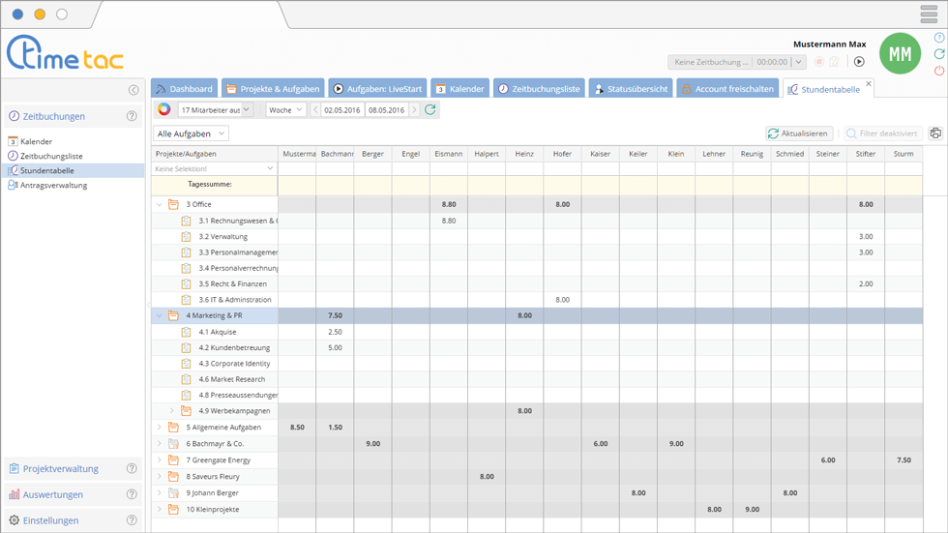Expand the 4.9 Werbekampagnen subtask row
Viewport: 948px width, 533px height.
[x=172, y=411]
